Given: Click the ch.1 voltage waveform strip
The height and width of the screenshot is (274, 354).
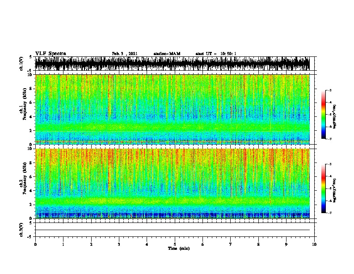Looking at the screenshot, I should click(x=173, y=64).
